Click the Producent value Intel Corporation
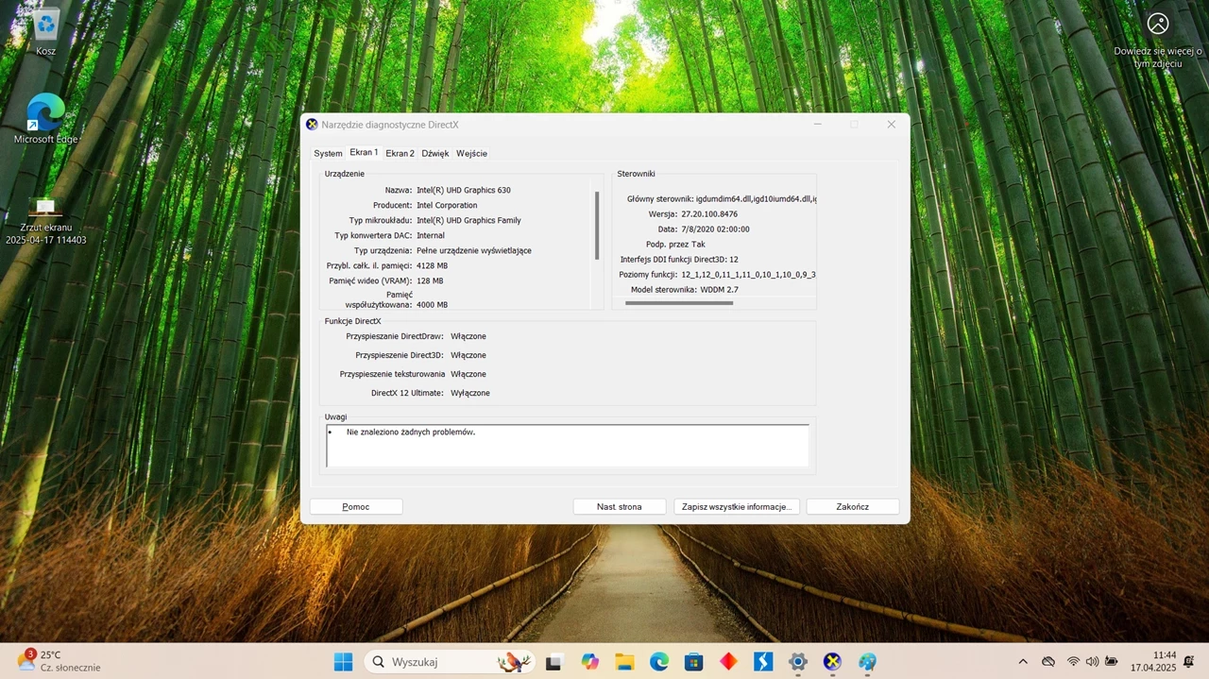 click(447, 205)
